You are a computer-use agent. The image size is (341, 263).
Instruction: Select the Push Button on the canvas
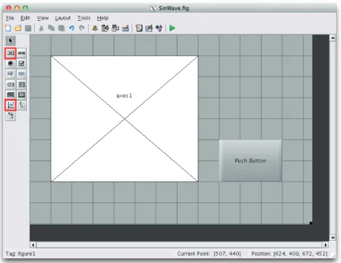coord(250,161)
